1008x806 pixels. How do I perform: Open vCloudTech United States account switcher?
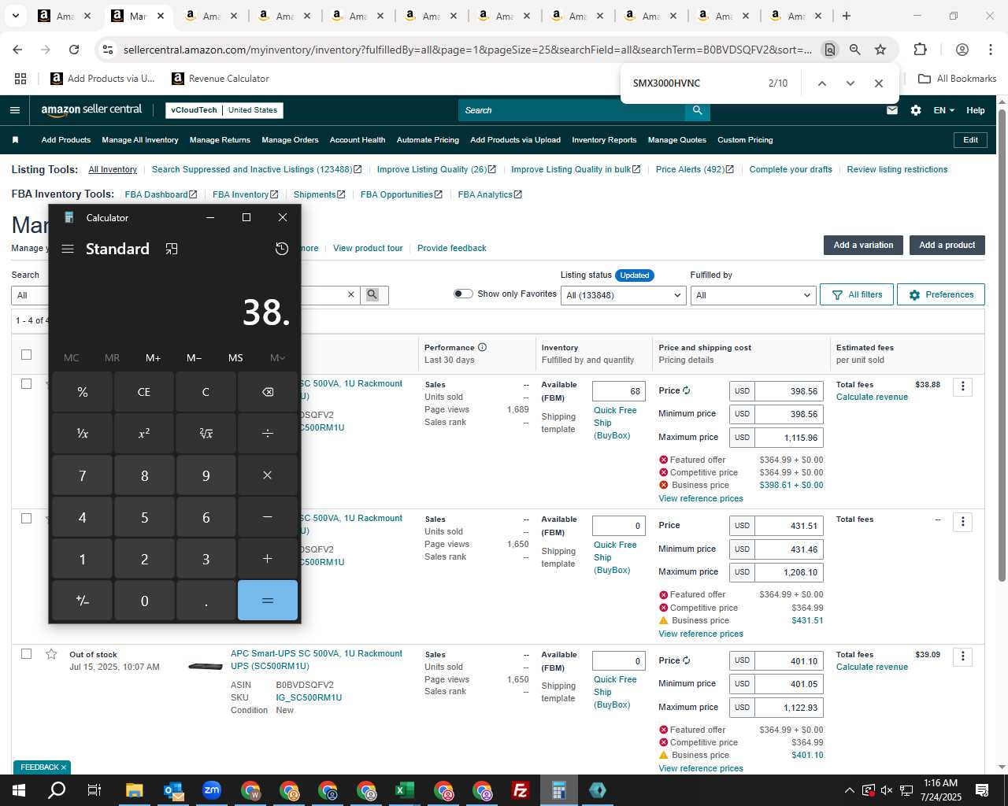(224, 110)
